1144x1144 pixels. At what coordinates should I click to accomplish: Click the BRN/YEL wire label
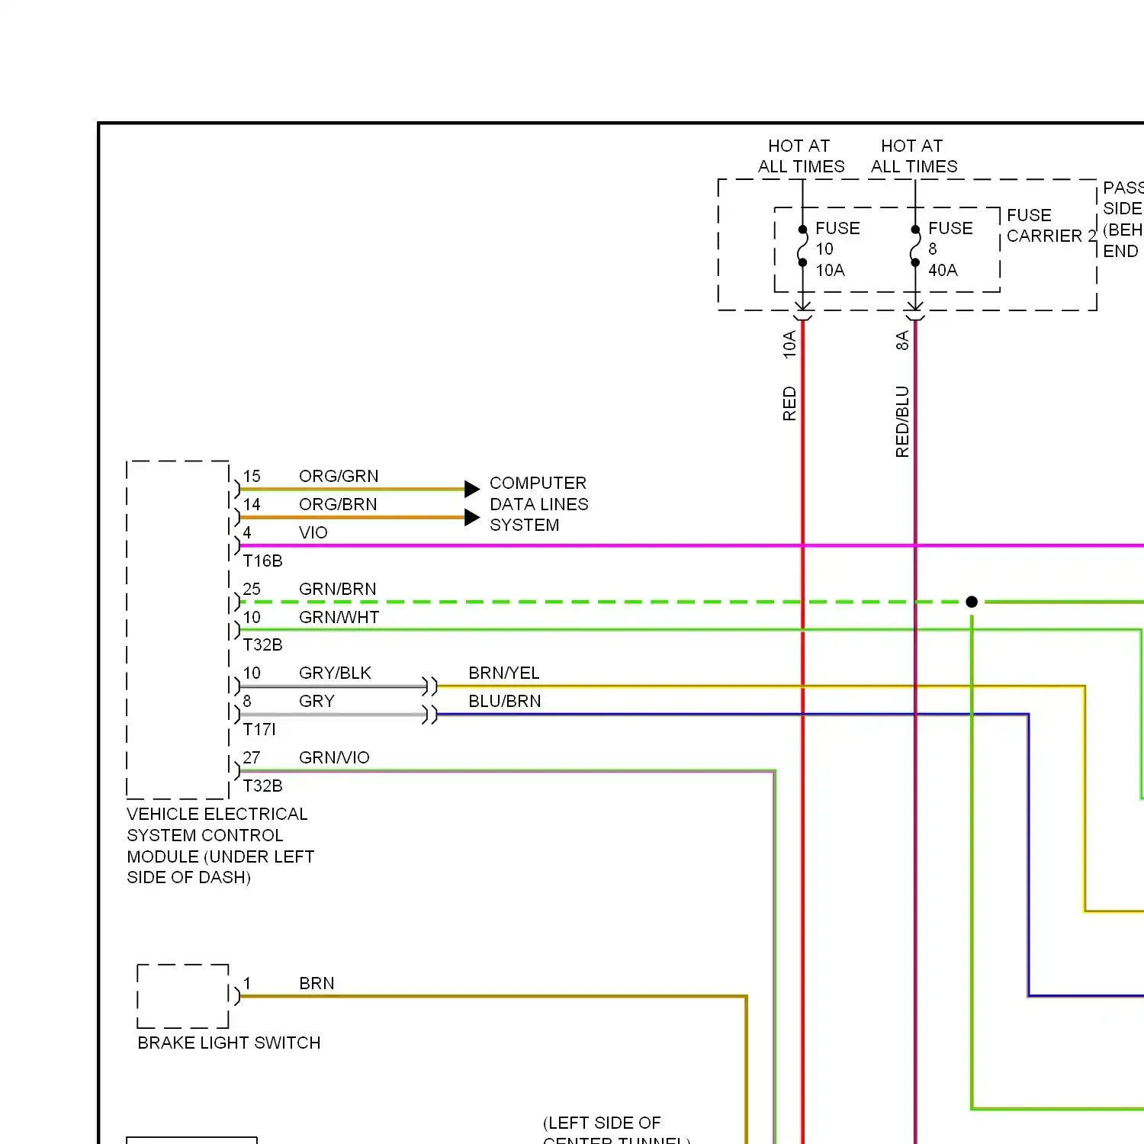(x=504, y=673)
